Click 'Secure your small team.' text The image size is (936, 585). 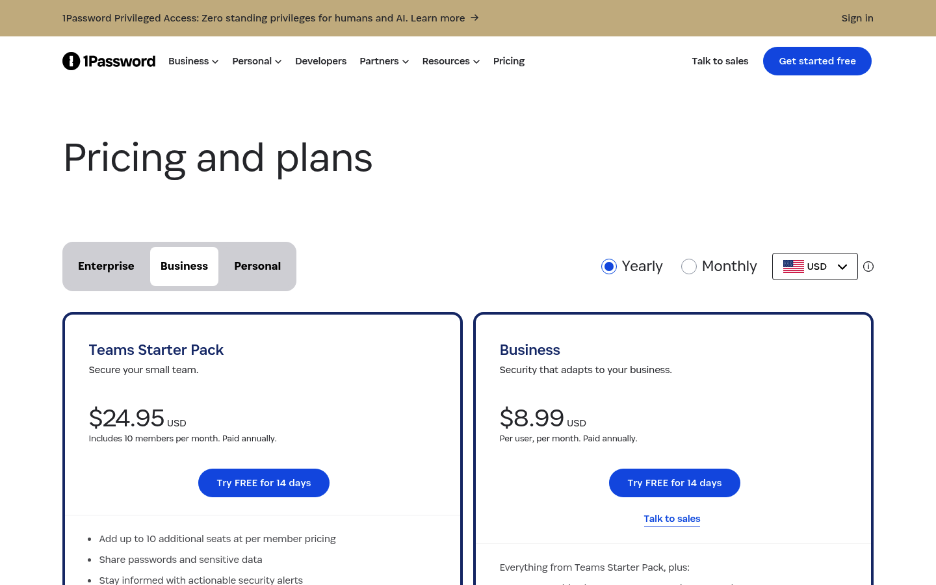tap(144, 370)
